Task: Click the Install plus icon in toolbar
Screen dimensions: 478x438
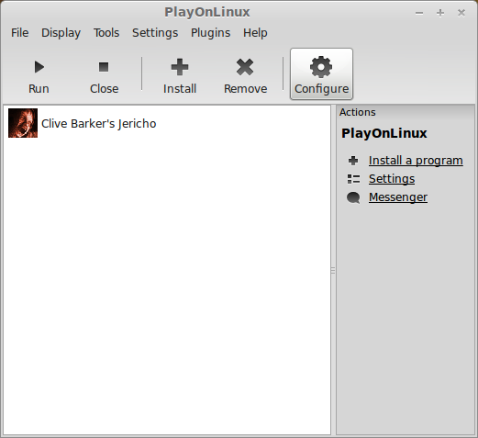Action: tap(180, 67)
